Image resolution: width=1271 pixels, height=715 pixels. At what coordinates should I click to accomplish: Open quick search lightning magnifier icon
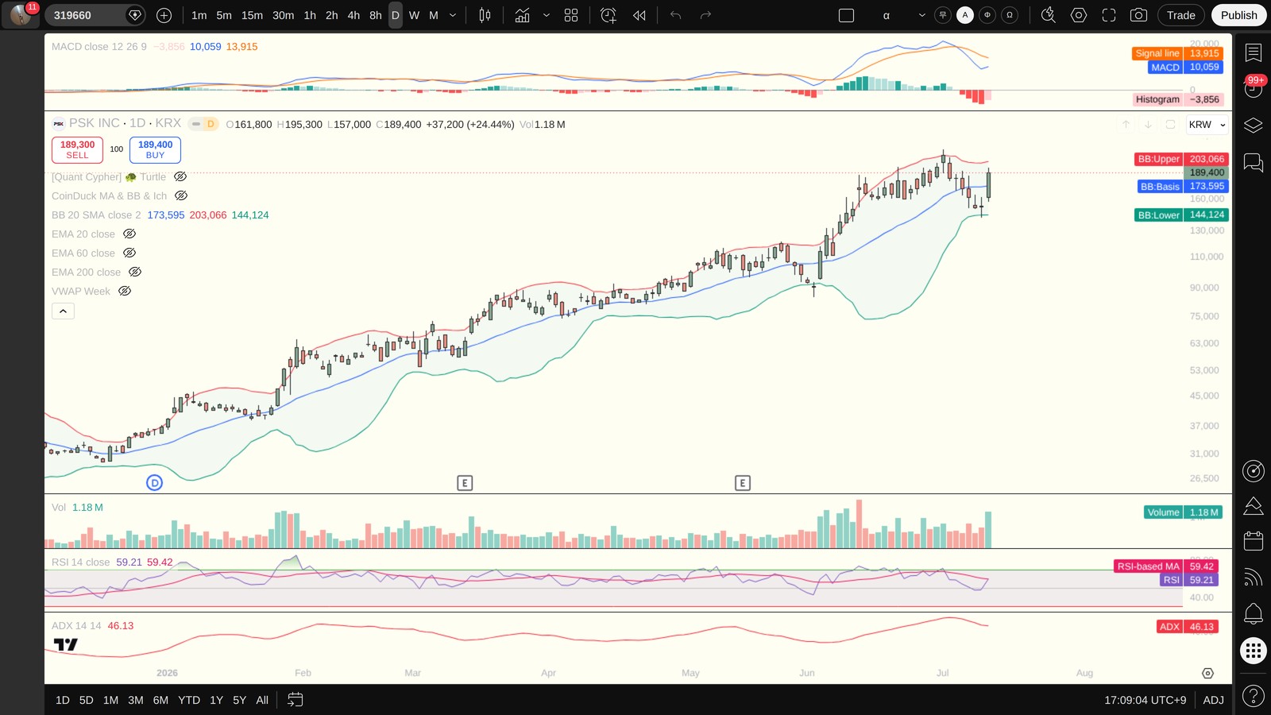[x=1049, y=15]
